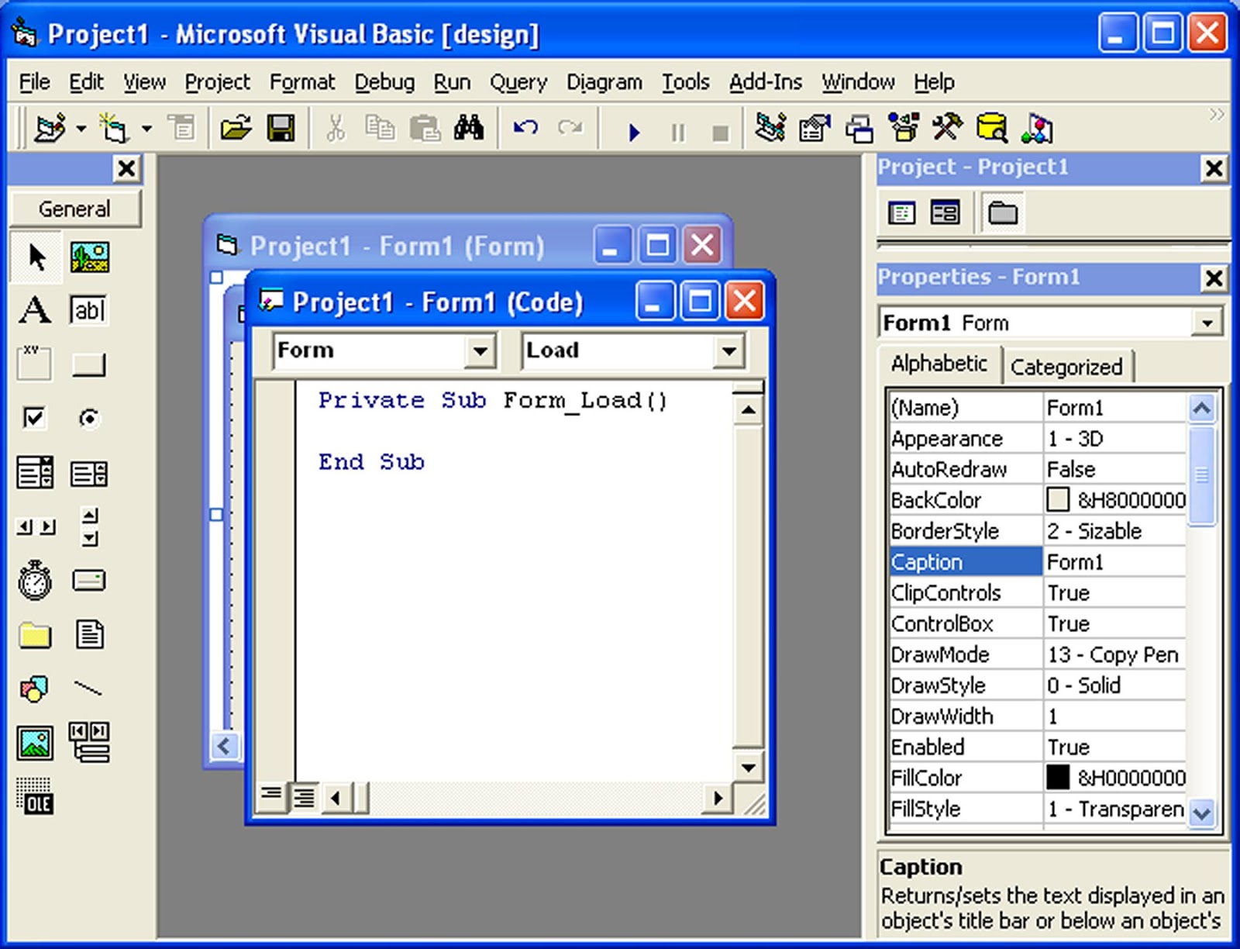Click the Toggle Folders icon in Project Explorer
1240x949 pixels.
[x=1002, y=212]
